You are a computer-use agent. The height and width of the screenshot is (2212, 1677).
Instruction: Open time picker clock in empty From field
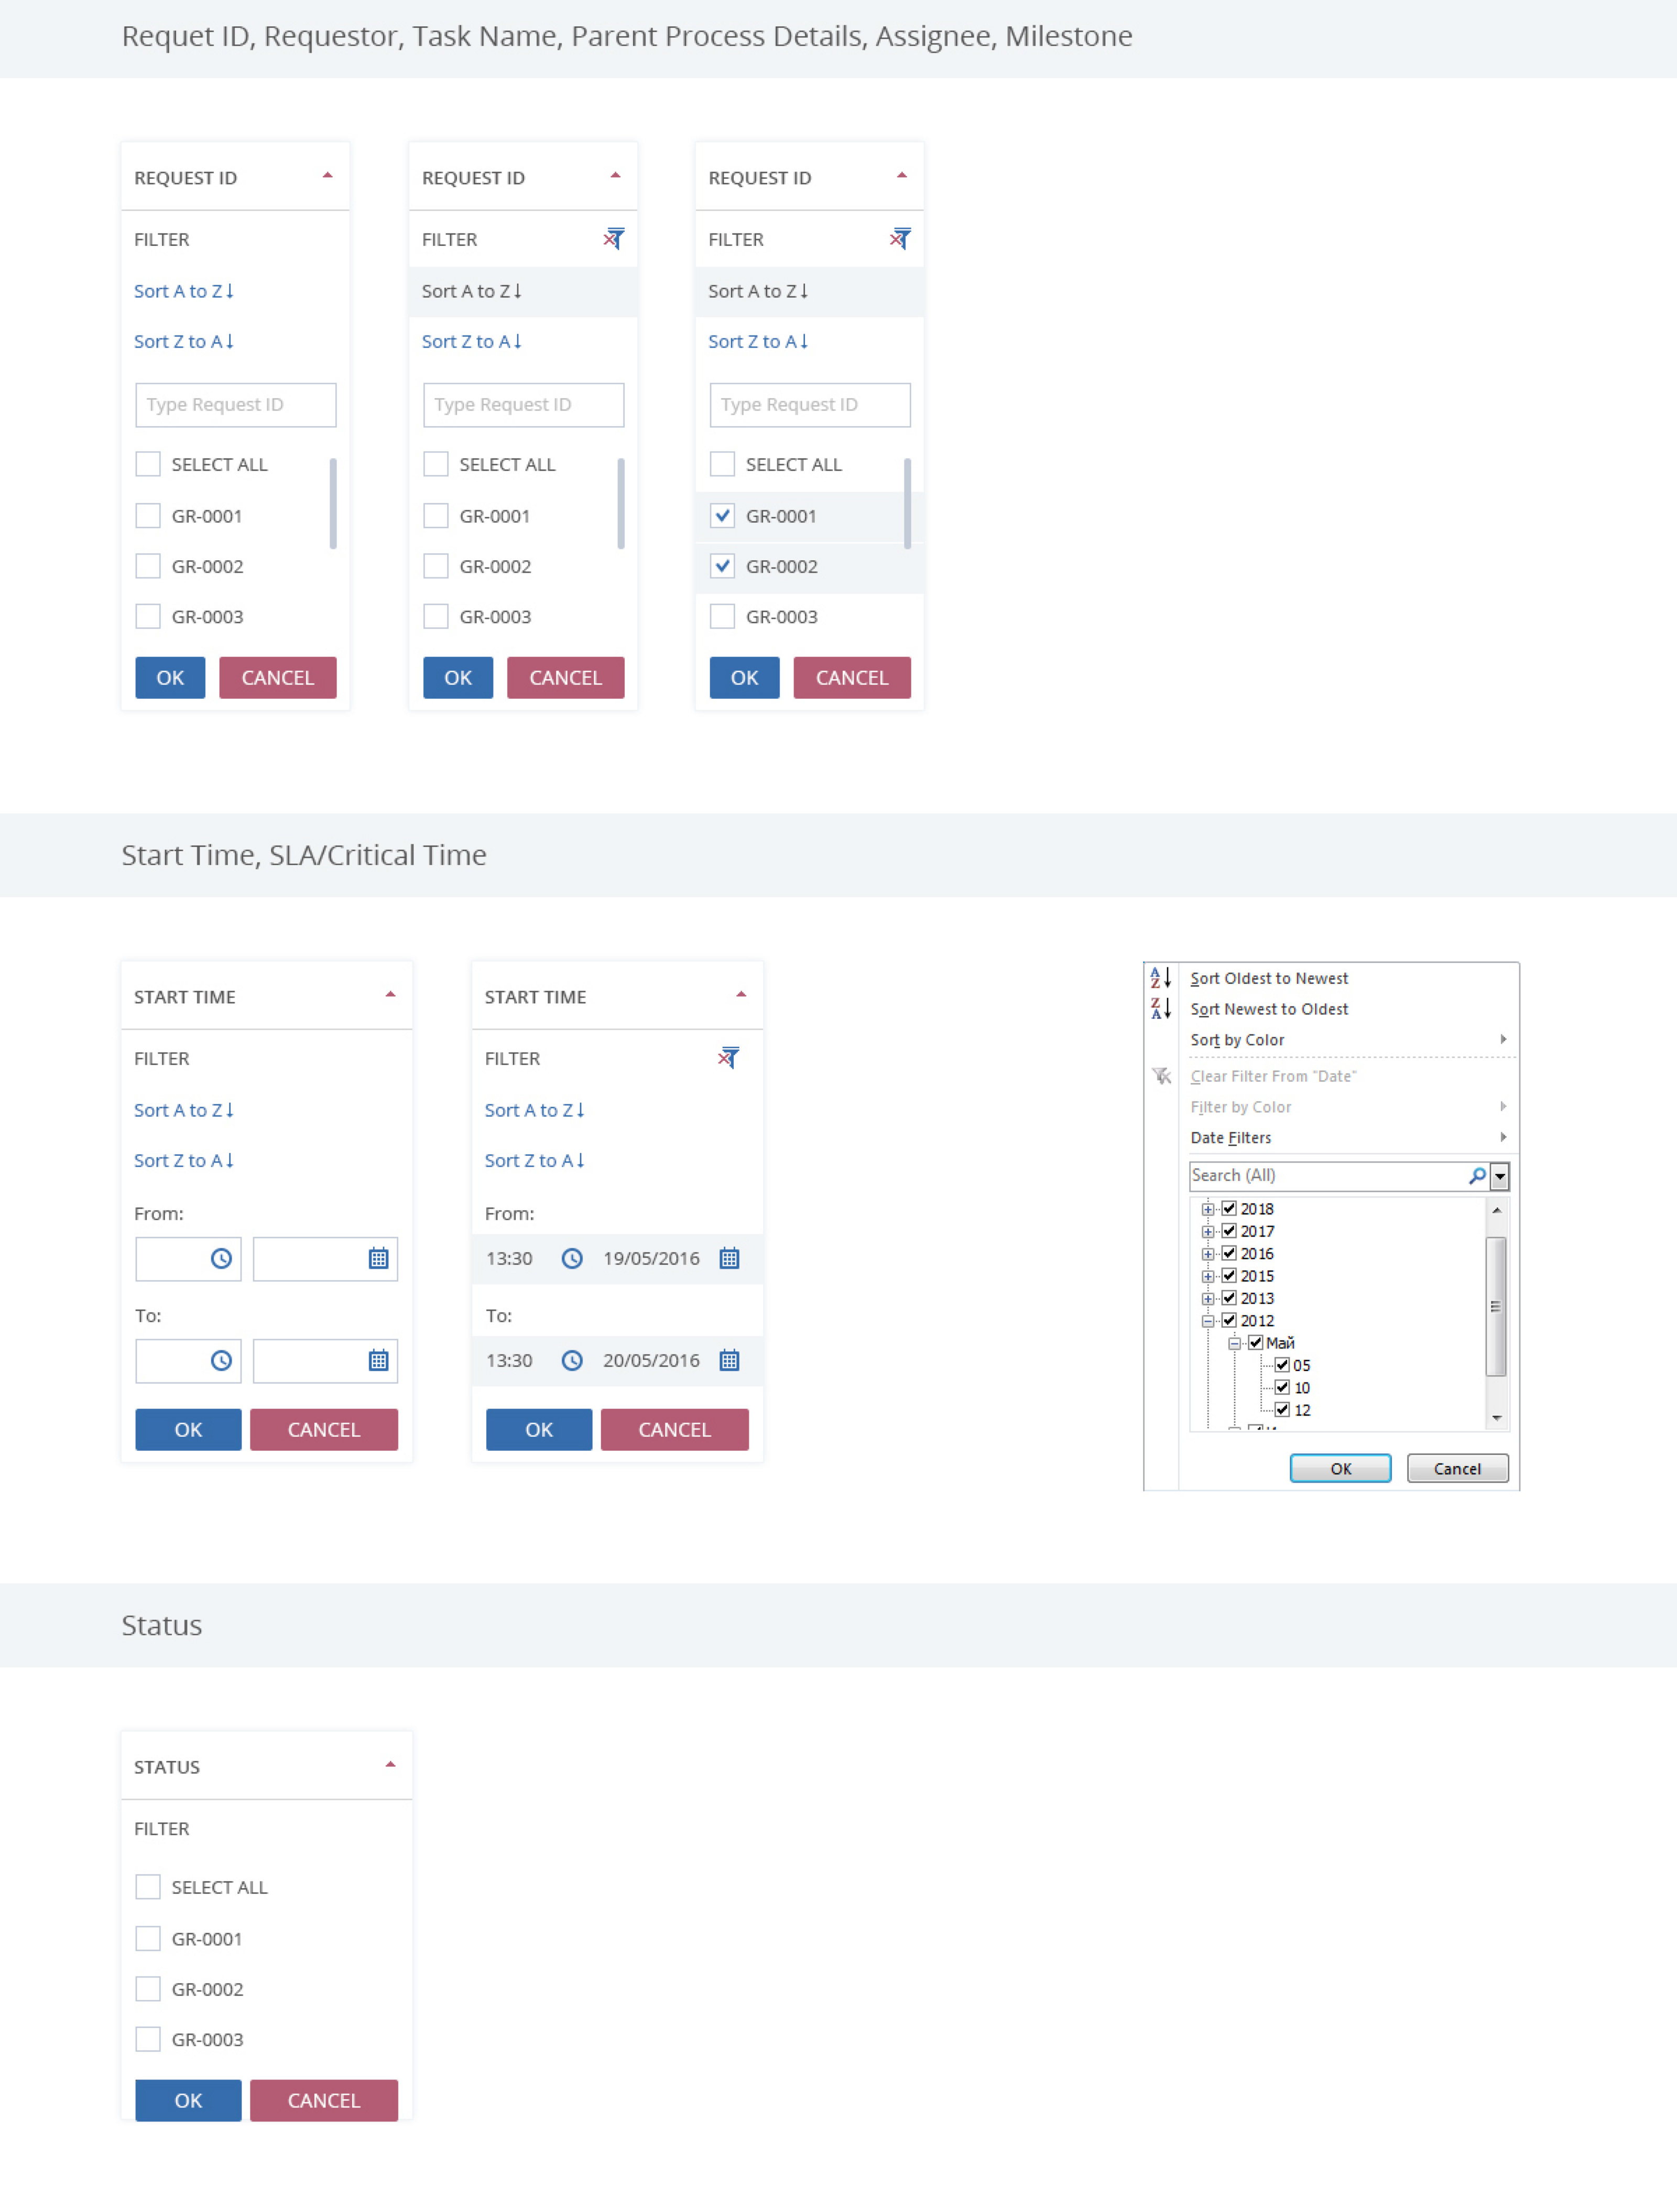click(x=221, y=1259)
